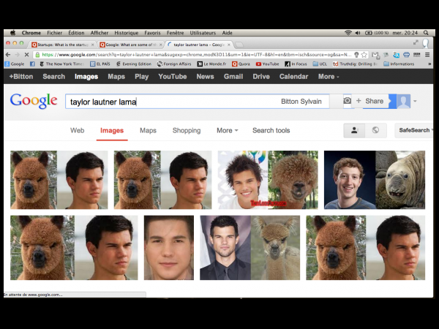The width and height of the screenshot is (439, 329).
Task: Expand the More dropdown under search box
Action: [x=227, y=130]
